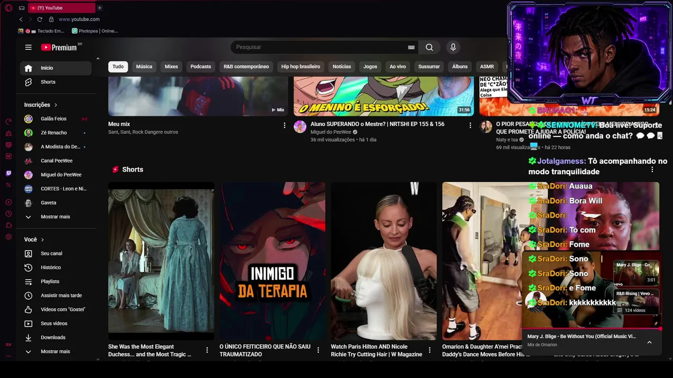673x378 pixels.
Task: Open Vídeos com "Gostei" list
Action: pyautogui.click(x=56, y=310)
